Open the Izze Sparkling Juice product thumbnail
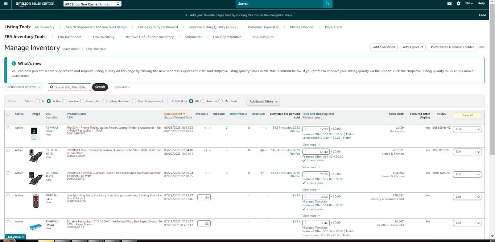This screenshot has width=495, height=242. [x=36, y=201]
